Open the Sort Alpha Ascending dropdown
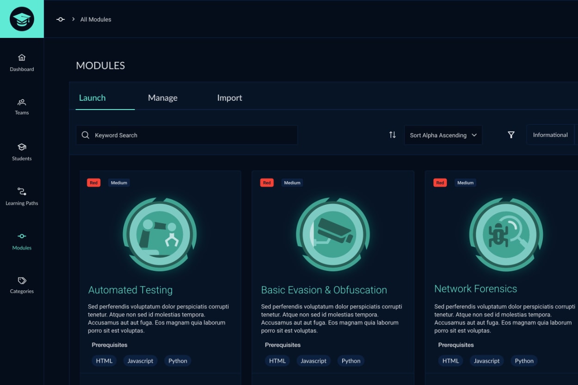Image resolution: width=578 pixels, height=385 pixels. click(x=443, y=135)
